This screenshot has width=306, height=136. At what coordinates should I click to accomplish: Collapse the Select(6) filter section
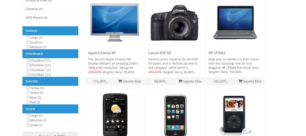pyautogui.click(x=50, y=81)
